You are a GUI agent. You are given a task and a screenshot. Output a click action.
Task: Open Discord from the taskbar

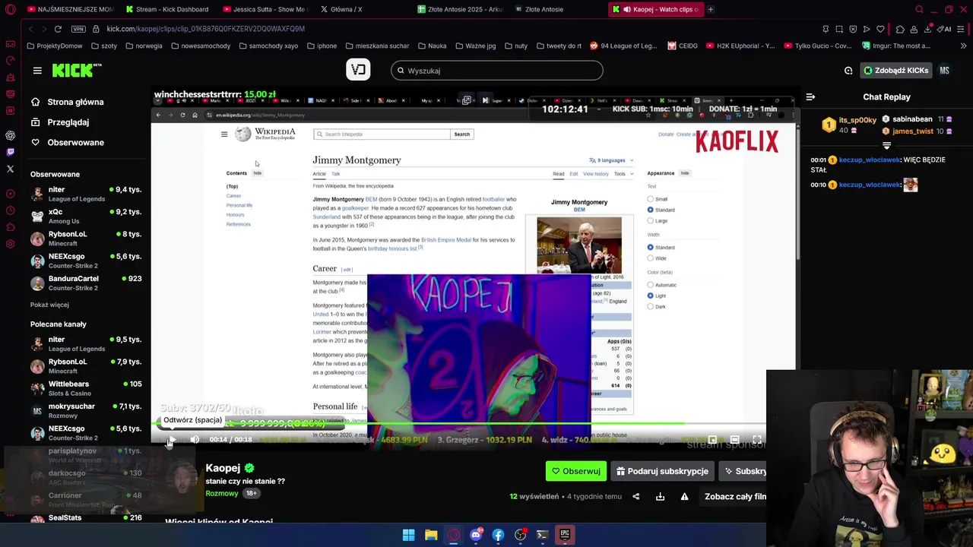(476, 535)
